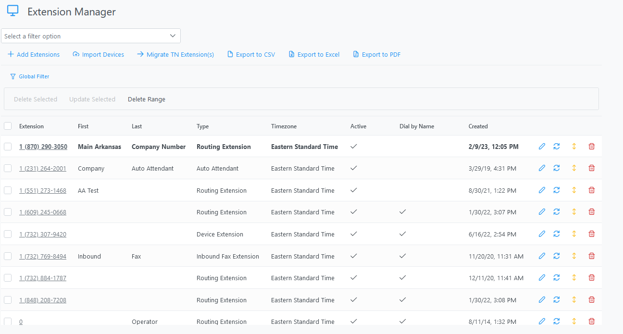Click sync icon for 1 (609) 245-0668
Screen dimensions: 623x334
pyautogui.click(x=557, y=212)
